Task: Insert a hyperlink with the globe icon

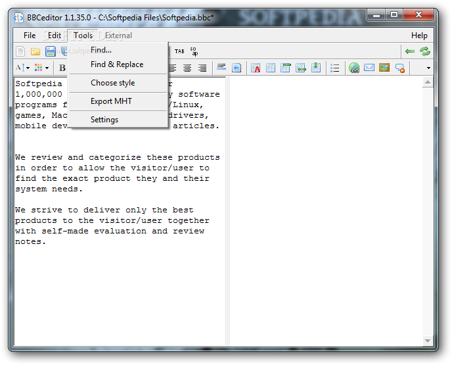Action: (x=354, y=68)
